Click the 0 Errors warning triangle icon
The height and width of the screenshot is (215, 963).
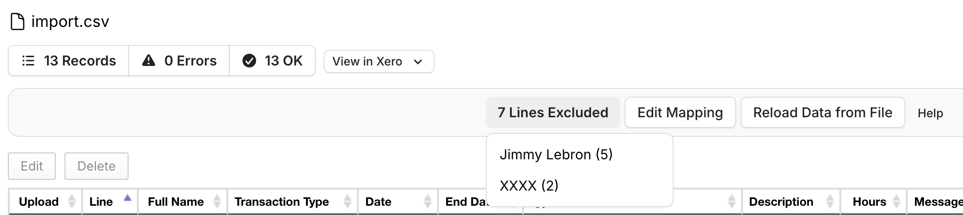click(x=149, y=61)
